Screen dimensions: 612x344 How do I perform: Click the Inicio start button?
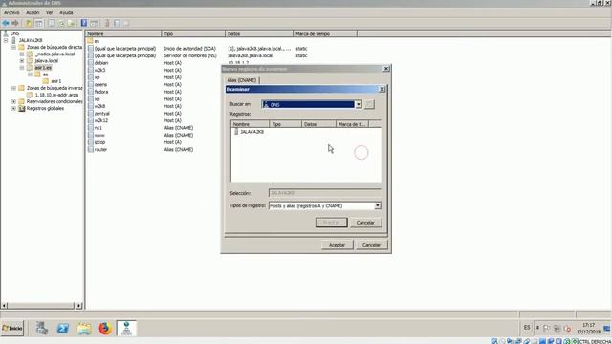tap(12, 329)
